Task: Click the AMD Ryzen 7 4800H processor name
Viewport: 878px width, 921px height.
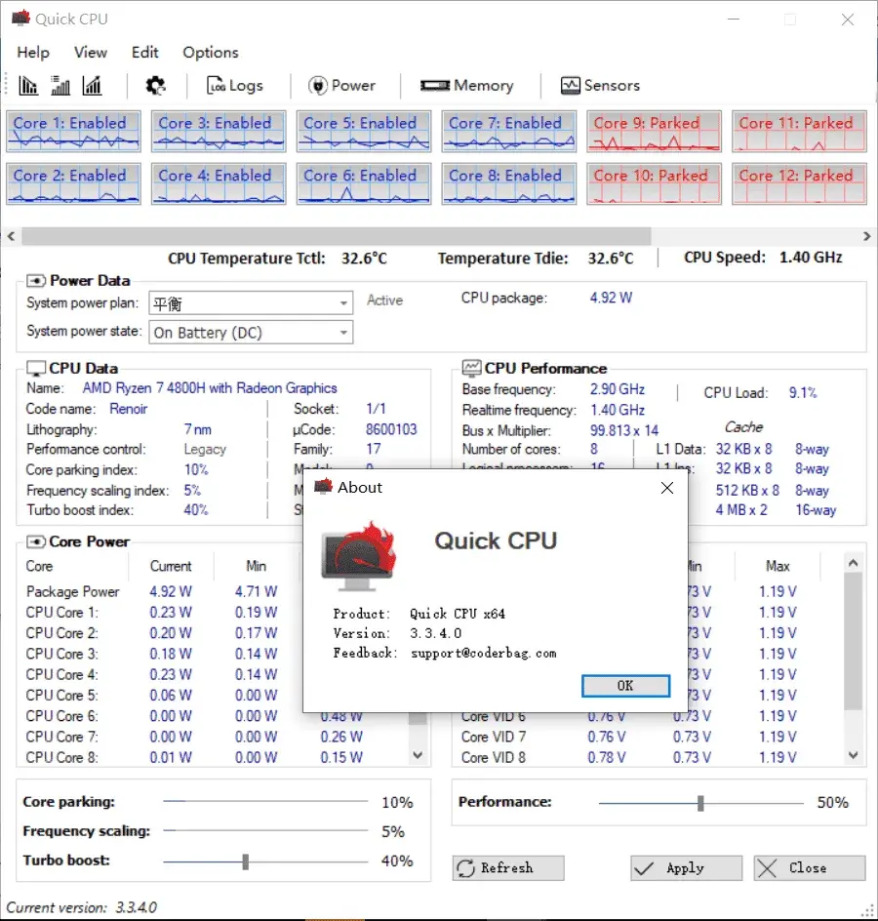Action: (210, 388)
